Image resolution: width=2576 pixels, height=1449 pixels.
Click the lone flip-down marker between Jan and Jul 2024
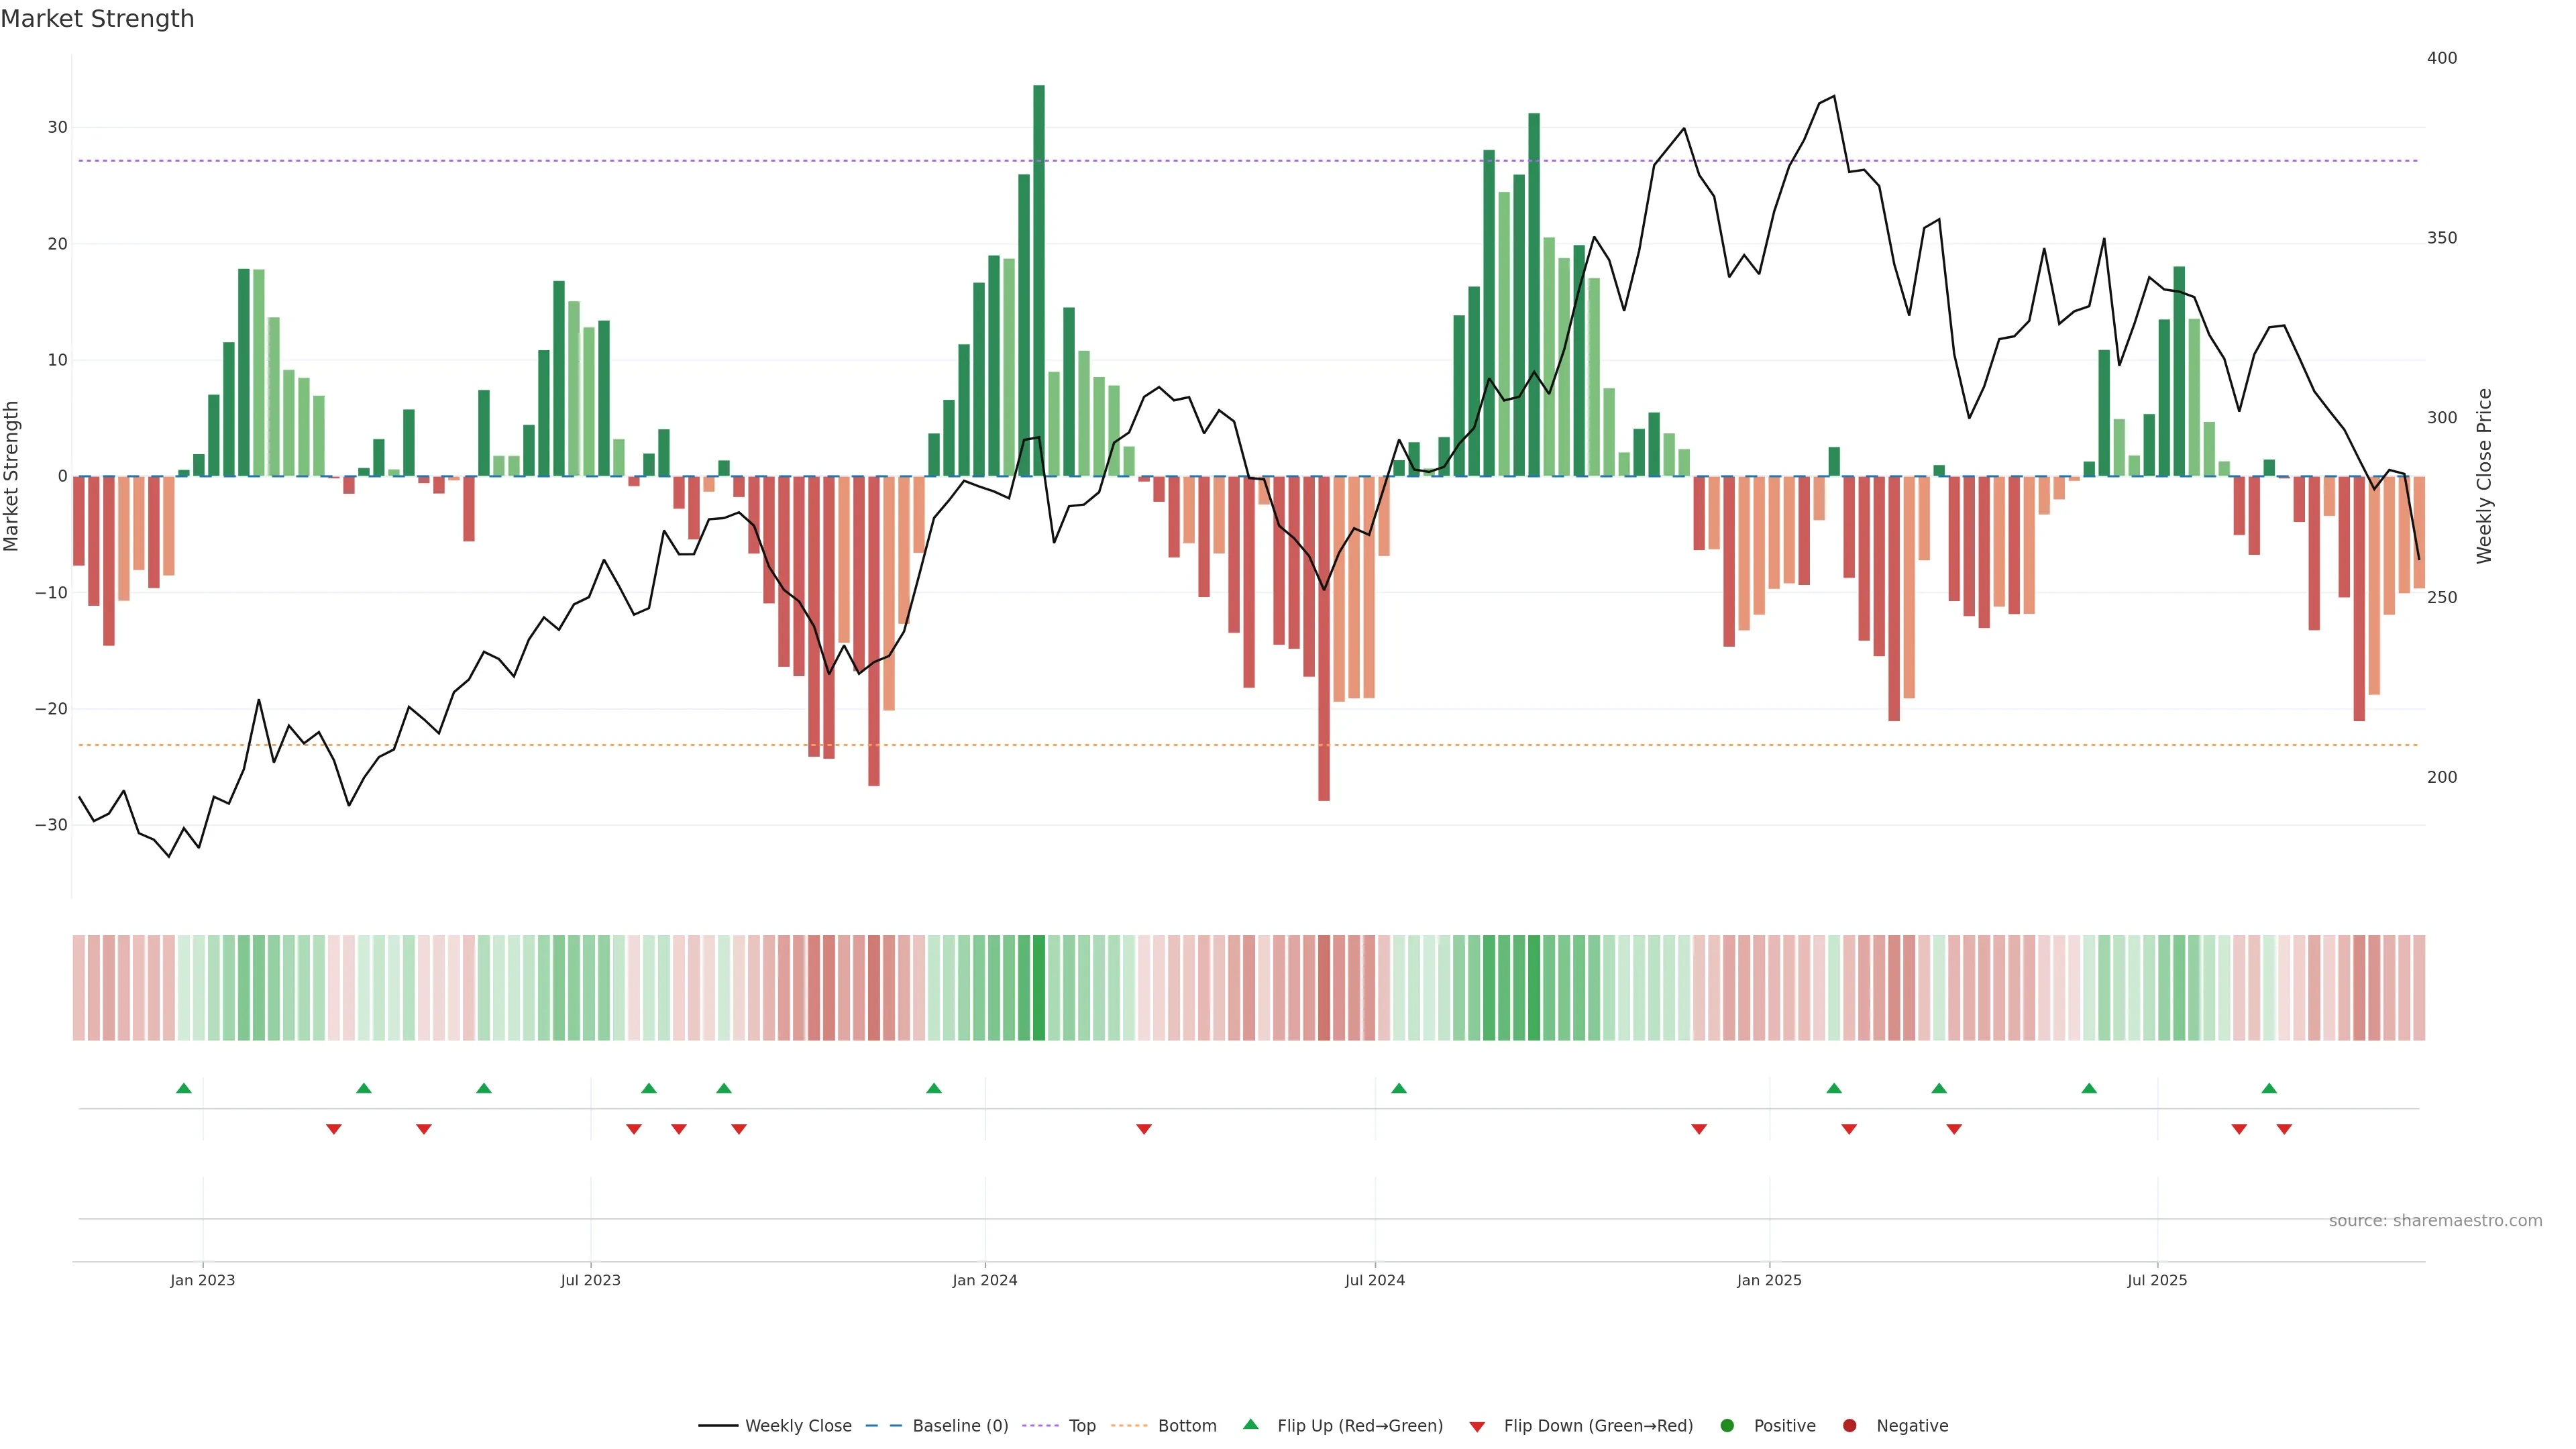(1144, 1129)
